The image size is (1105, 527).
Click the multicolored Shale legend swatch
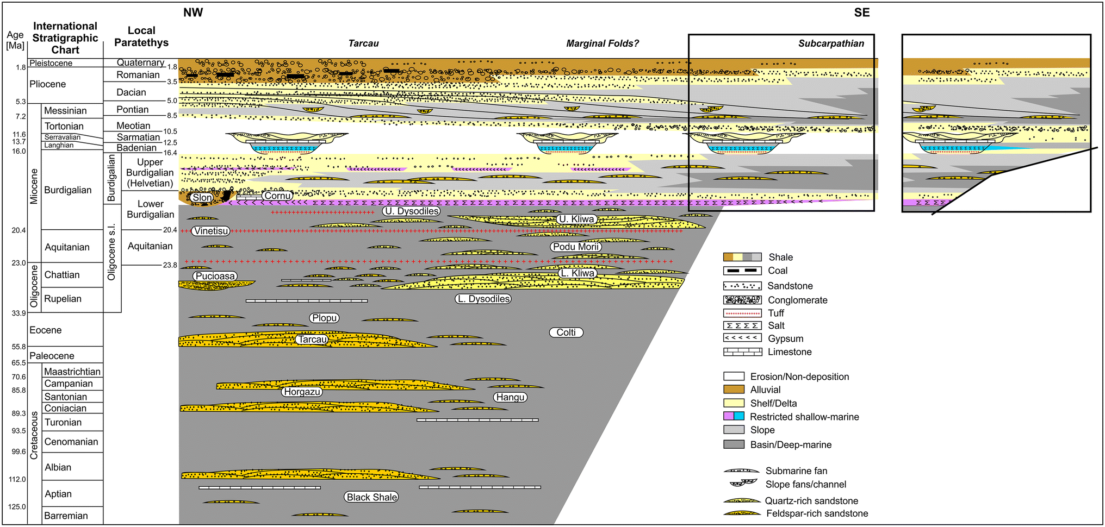pos(742,257)
